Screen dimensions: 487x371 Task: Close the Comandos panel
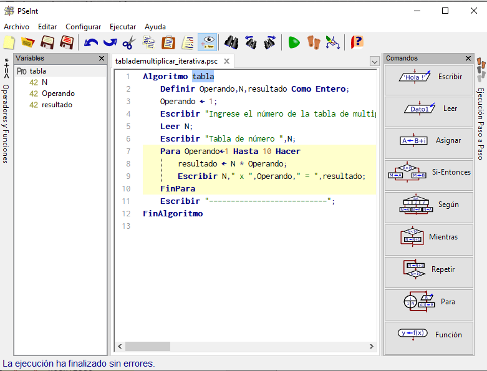468,59
